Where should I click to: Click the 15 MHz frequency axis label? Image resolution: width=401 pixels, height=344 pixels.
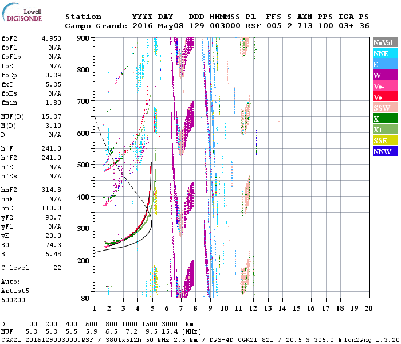pyautogui.click(x=297, y=308)
